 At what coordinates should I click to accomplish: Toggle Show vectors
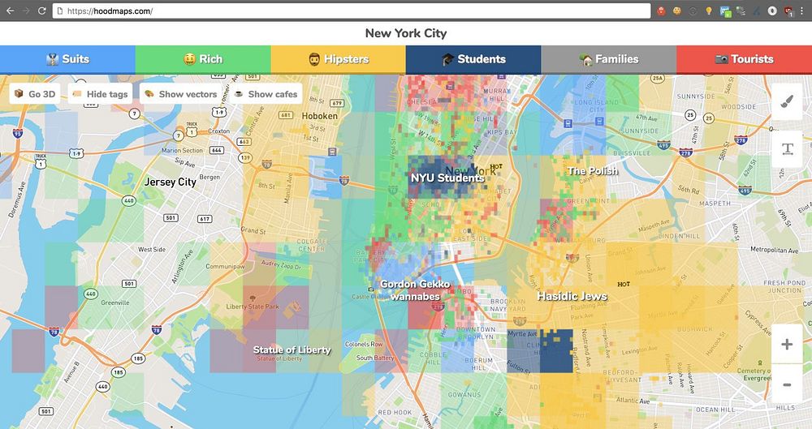pos(181,94)
